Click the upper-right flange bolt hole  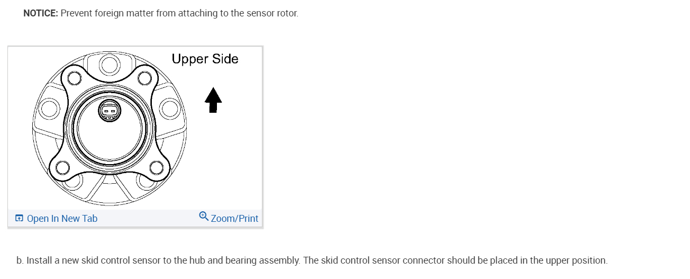(145, 78)
